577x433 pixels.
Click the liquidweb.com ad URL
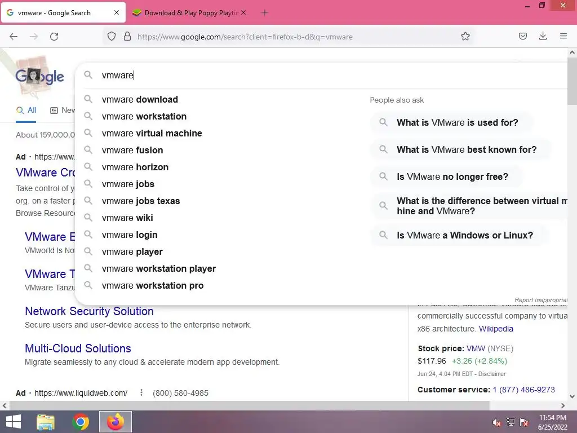(81, 393)
